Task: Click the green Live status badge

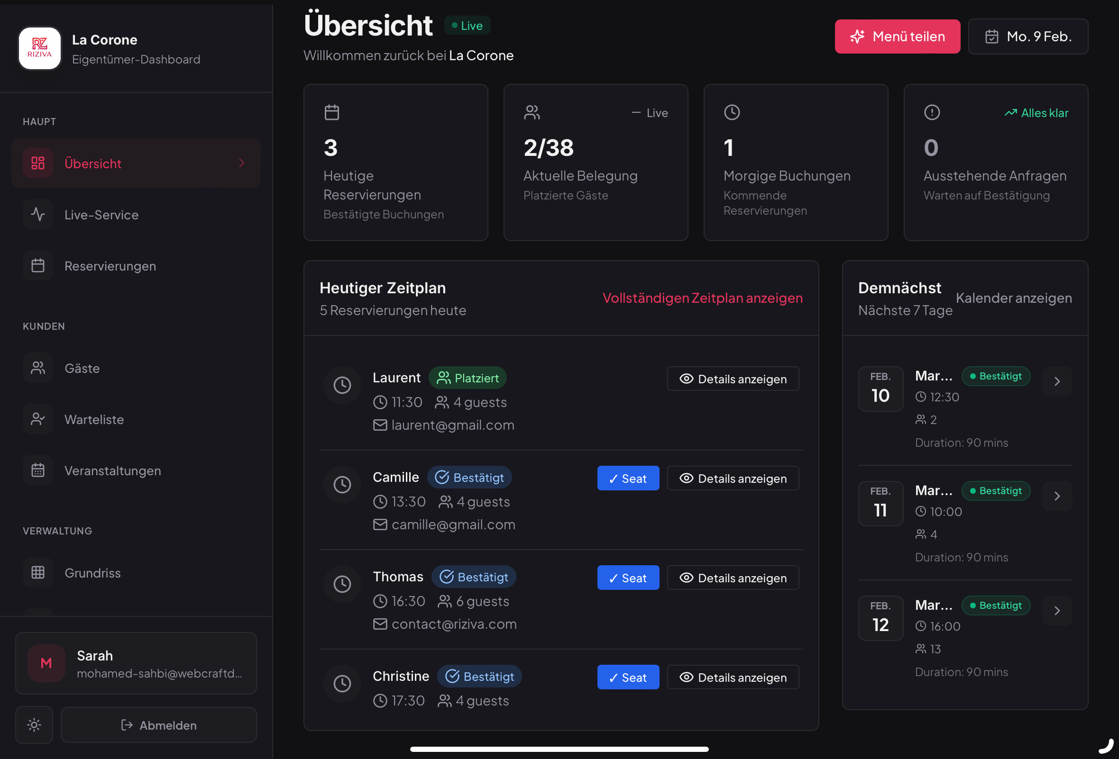Action: (x=467, y=26)
